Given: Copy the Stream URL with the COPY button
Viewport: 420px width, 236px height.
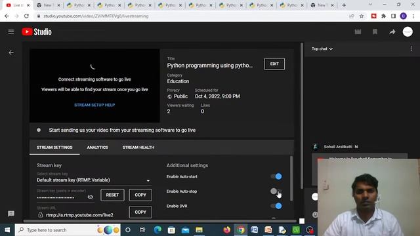Looking at the screenshot, I should [140, 212].
